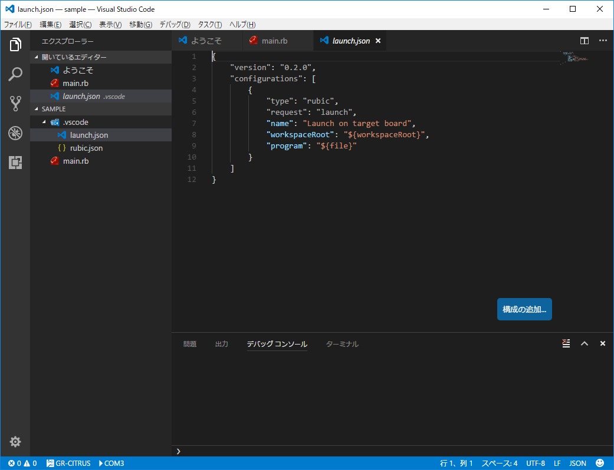This screenshot has width=614, height=470.
Task: Open the Debug view in activity bar
Action: coord(15,133)
